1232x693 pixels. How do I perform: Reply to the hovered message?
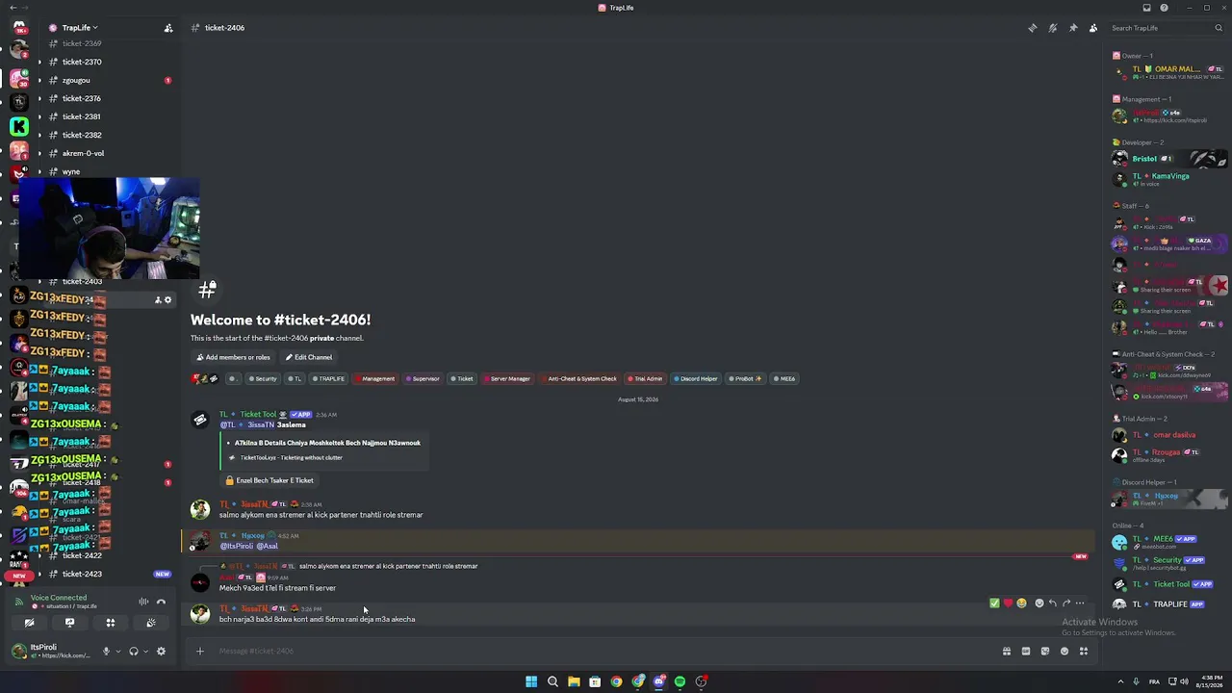click(x=1052, y=603)
